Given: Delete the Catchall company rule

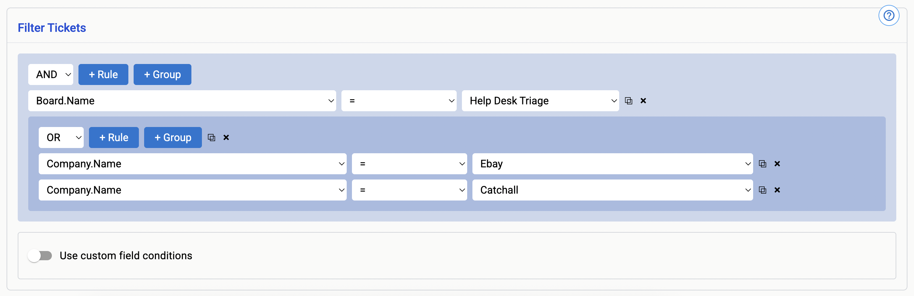Looking at the screenshot, I should (x=777, y=190).
